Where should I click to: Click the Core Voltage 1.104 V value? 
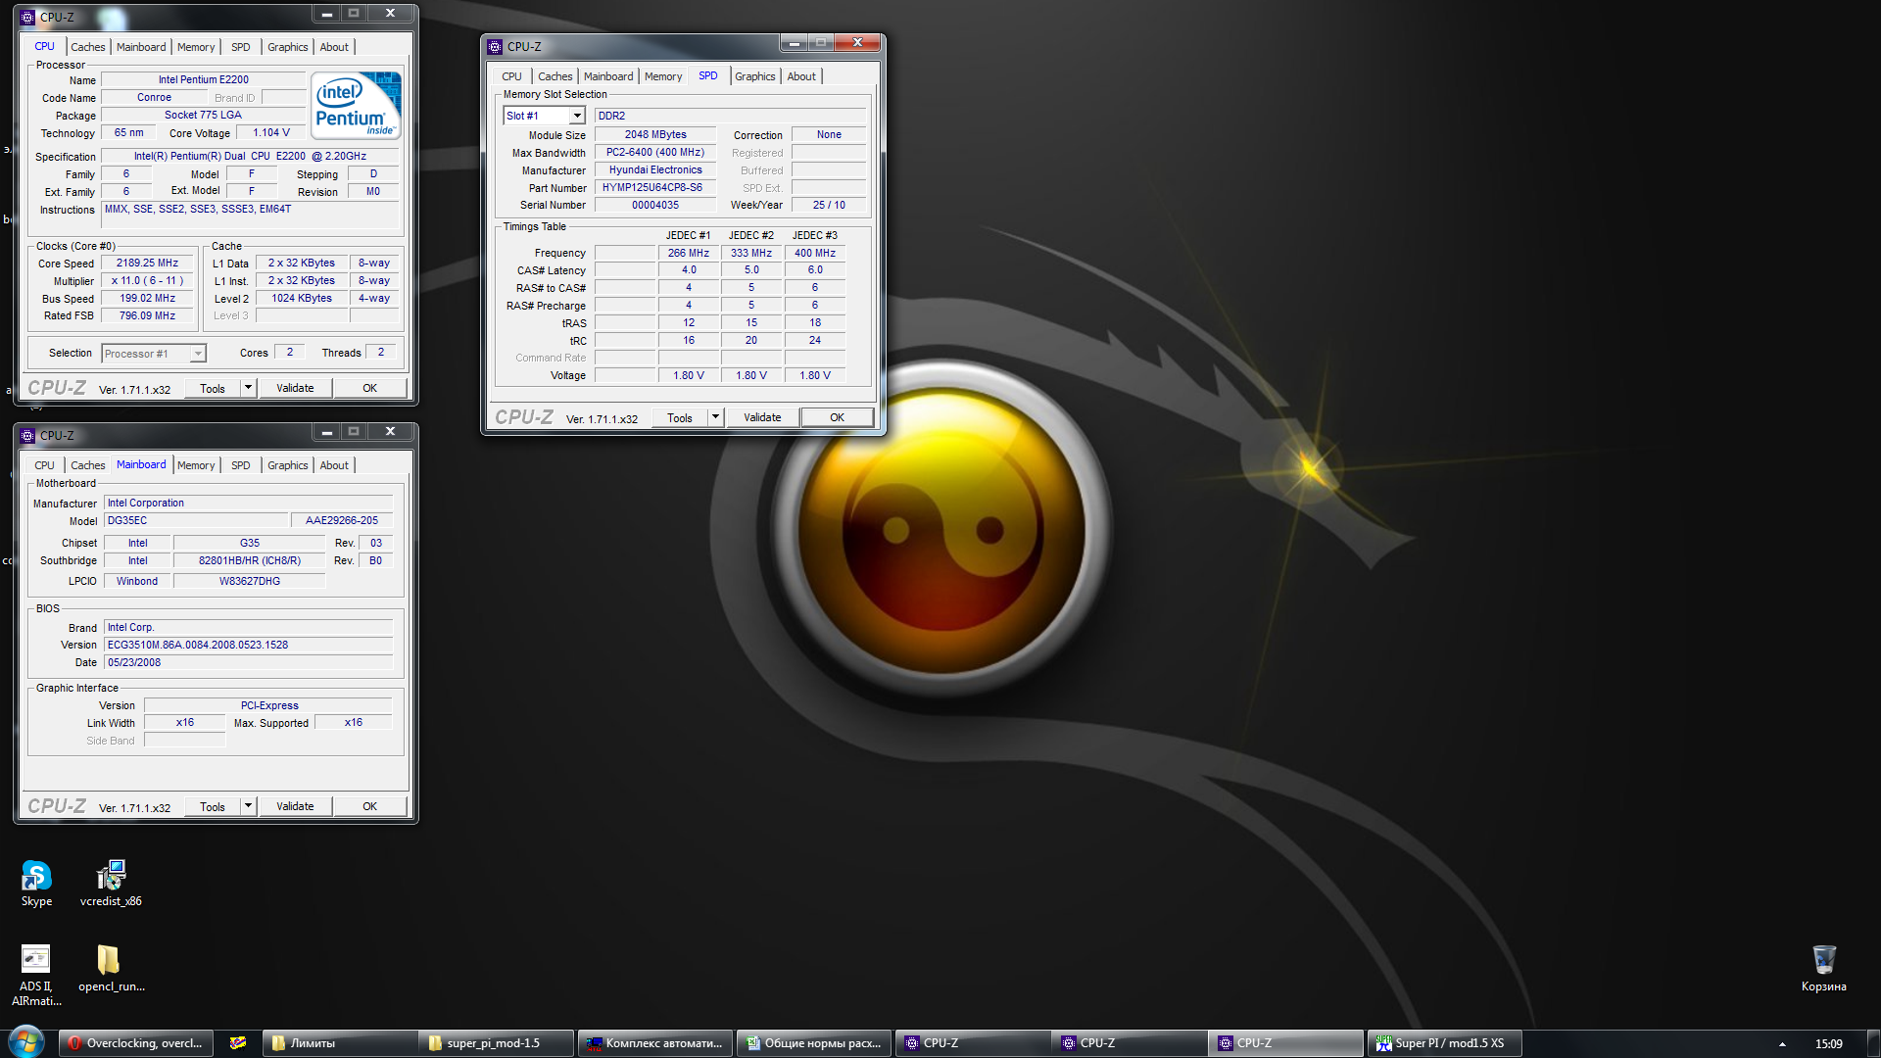(271, 133)
